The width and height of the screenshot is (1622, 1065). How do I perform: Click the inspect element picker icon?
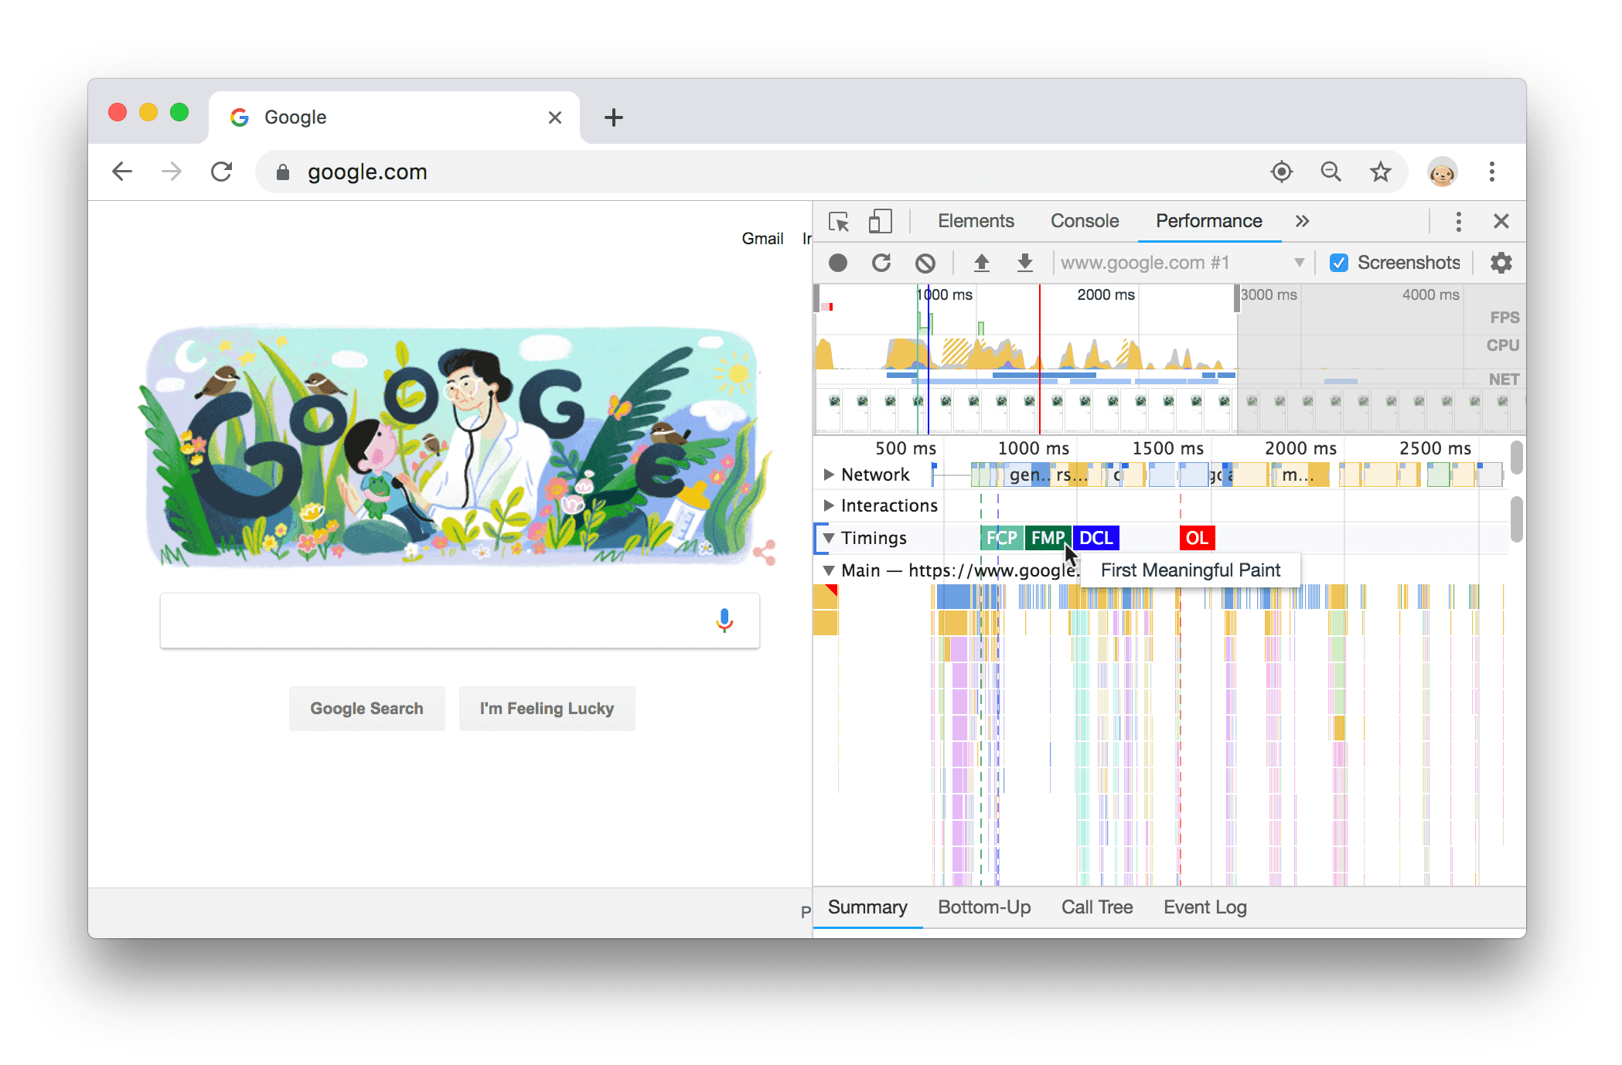[840, 220]
